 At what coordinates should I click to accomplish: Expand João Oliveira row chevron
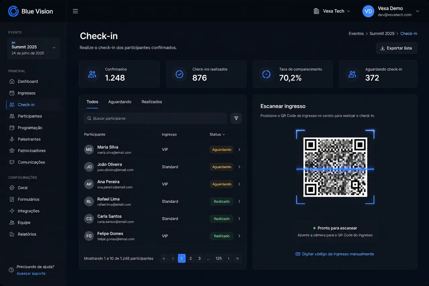[x=239, y=167]
